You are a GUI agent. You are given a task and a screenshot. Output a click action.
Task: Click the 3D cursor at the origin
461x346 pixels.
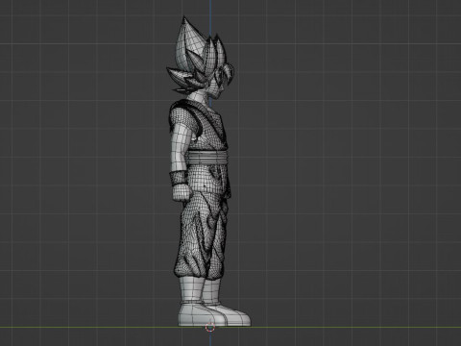pyautogui.click(x=210, y=328)
